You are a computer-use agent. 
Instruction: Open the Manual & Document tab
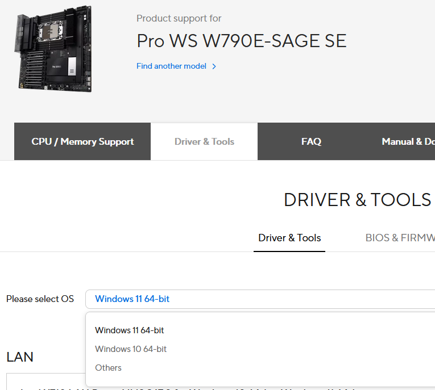(x=408, y=141)
